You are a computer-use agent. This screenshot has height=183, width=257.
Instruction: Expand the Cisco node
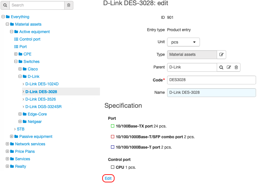(x=20, y=69)
